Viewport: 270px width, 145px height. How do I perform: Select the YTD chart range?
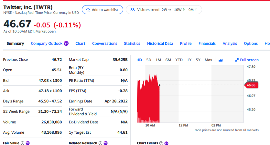(179, 60)
